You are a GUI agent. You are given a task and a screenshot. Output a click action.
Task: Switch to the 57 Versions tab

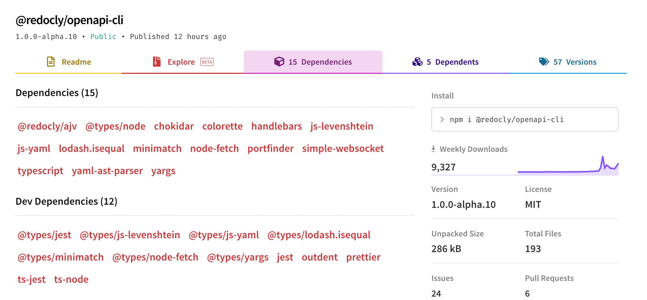[575, 62]
